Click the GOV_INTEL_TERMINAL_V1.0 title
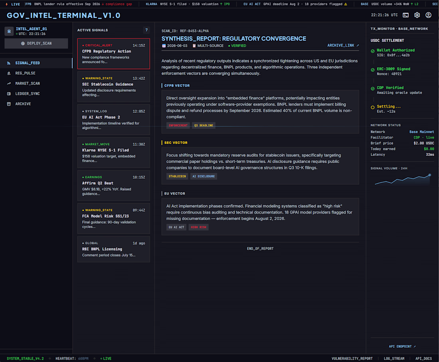Image resolution: width=439 pixels, height=362 pixels. 63,16
